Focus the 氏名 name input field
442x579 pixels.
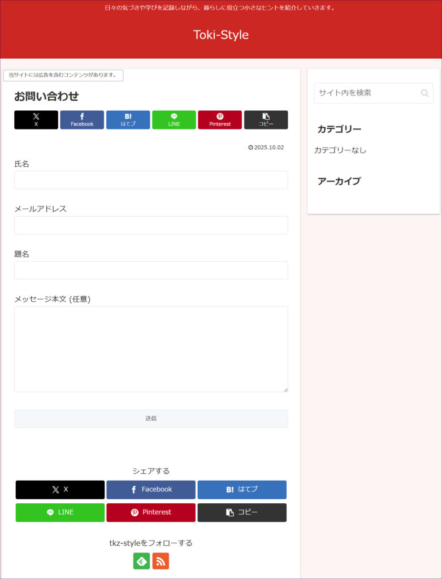(x=151, y=180)
